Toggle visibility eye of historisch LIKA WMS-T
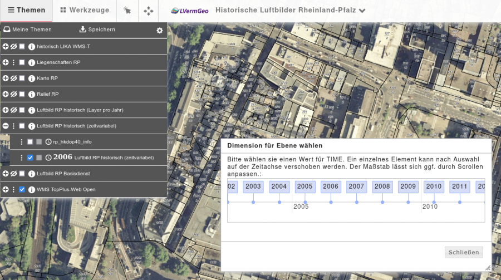This screenshot has width=501, height=280. coord(13,47)
